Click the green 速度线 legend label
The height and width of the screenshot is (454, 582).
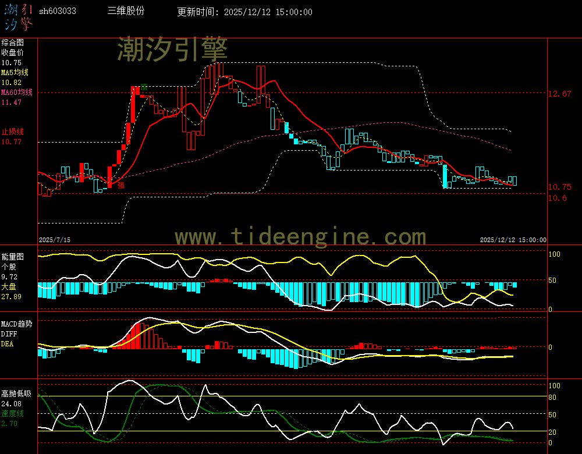click(x=12, y=413)
